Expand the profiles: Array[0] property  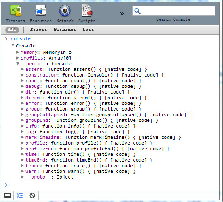[17, 58]
